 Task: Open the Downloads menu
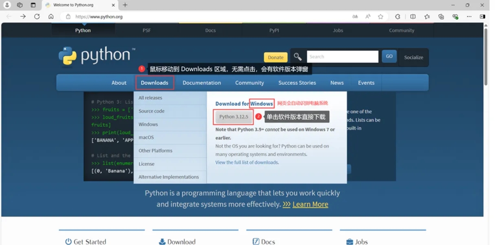coord(155,83)
